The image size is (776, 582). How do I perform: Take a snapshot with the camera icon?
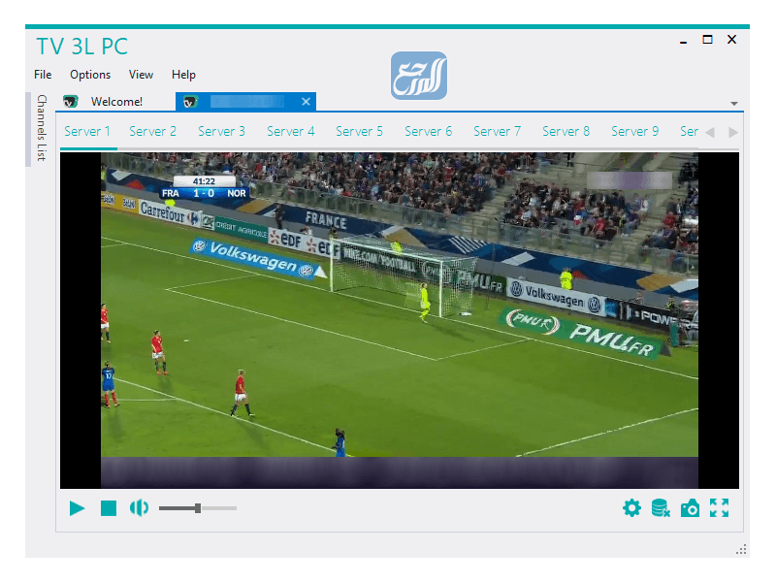pyautogui.click(x=691, y=507)
